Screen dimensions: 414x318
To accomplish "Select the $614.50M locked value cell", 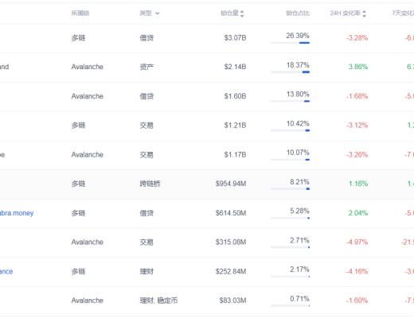I will [231, 213].
